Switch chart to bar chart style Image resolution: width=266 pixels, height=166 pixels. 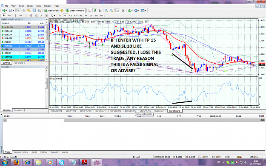point(90,11)
